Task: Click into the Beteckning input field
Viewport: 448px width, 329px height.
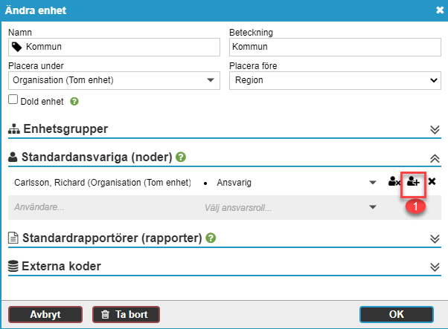Action: (x=335, y=47)
